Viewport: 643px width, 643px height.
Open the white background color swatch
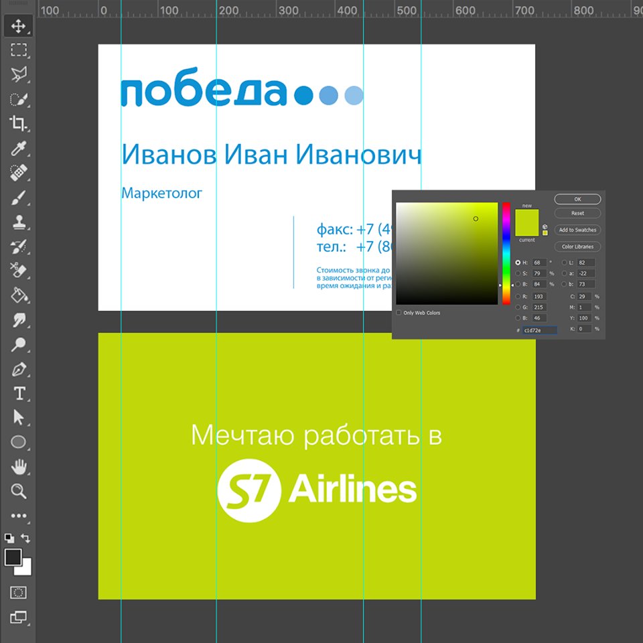click(x=25, y=569)
